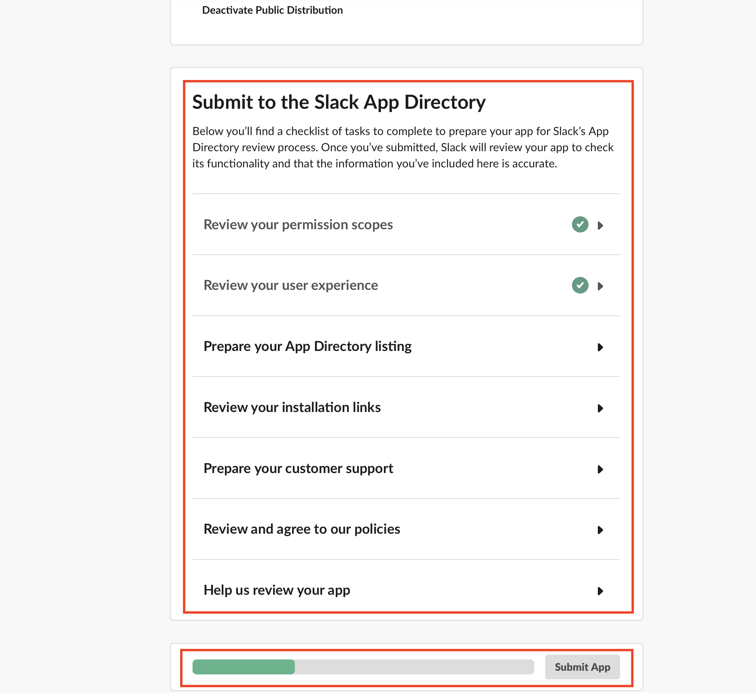This screenshot has height=693, width=756.
Task: Open Review your permission scopes
Action: (298, 224)
